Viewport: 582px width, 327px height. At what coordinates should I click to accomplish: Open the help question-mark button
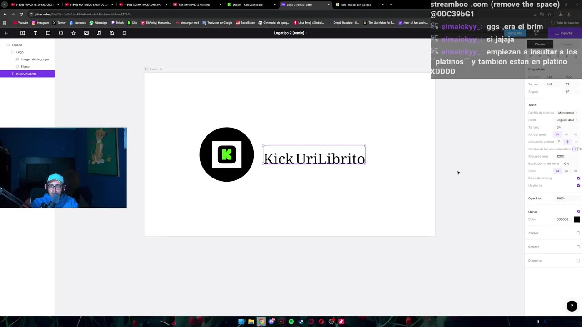pos(572,306)
